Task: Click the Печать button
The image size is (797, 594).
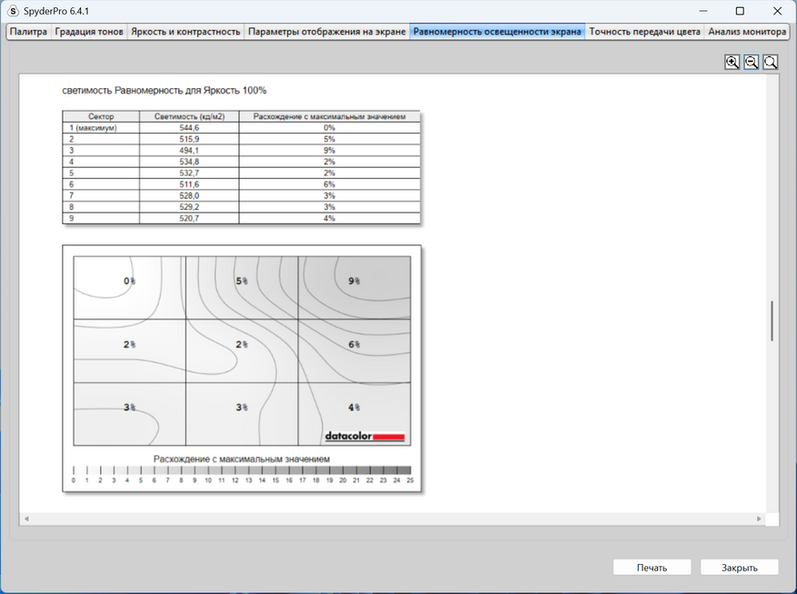Action: (653, 568)
